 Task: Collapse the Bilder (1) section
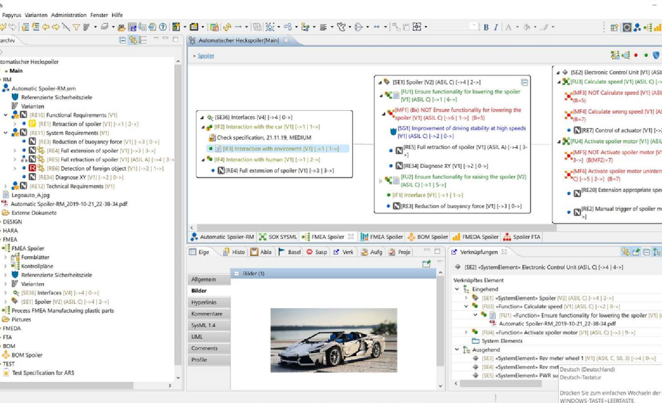pos(237,273)
